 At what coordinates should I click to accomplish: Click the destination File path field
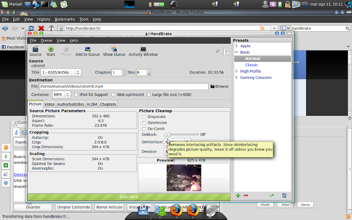[124, 86]
